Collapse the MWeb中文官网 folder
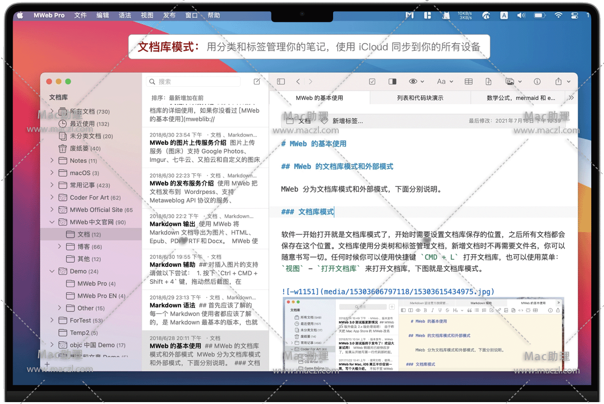The width and height of the screenshot is (604, 404). point(52,222)
